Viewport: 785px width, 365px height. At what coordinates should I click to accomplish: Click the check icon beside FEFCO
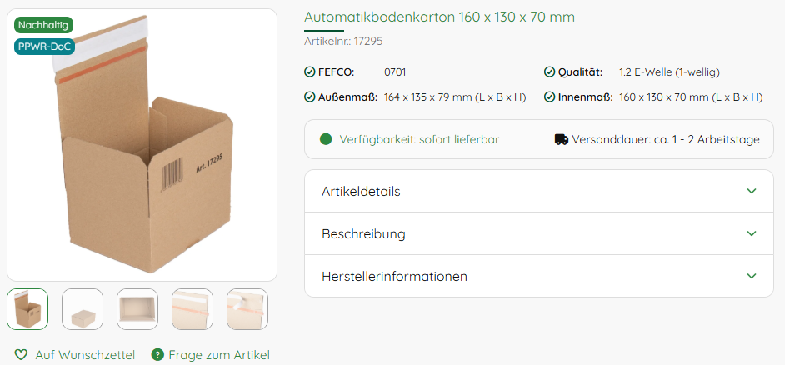pos(309,72)
